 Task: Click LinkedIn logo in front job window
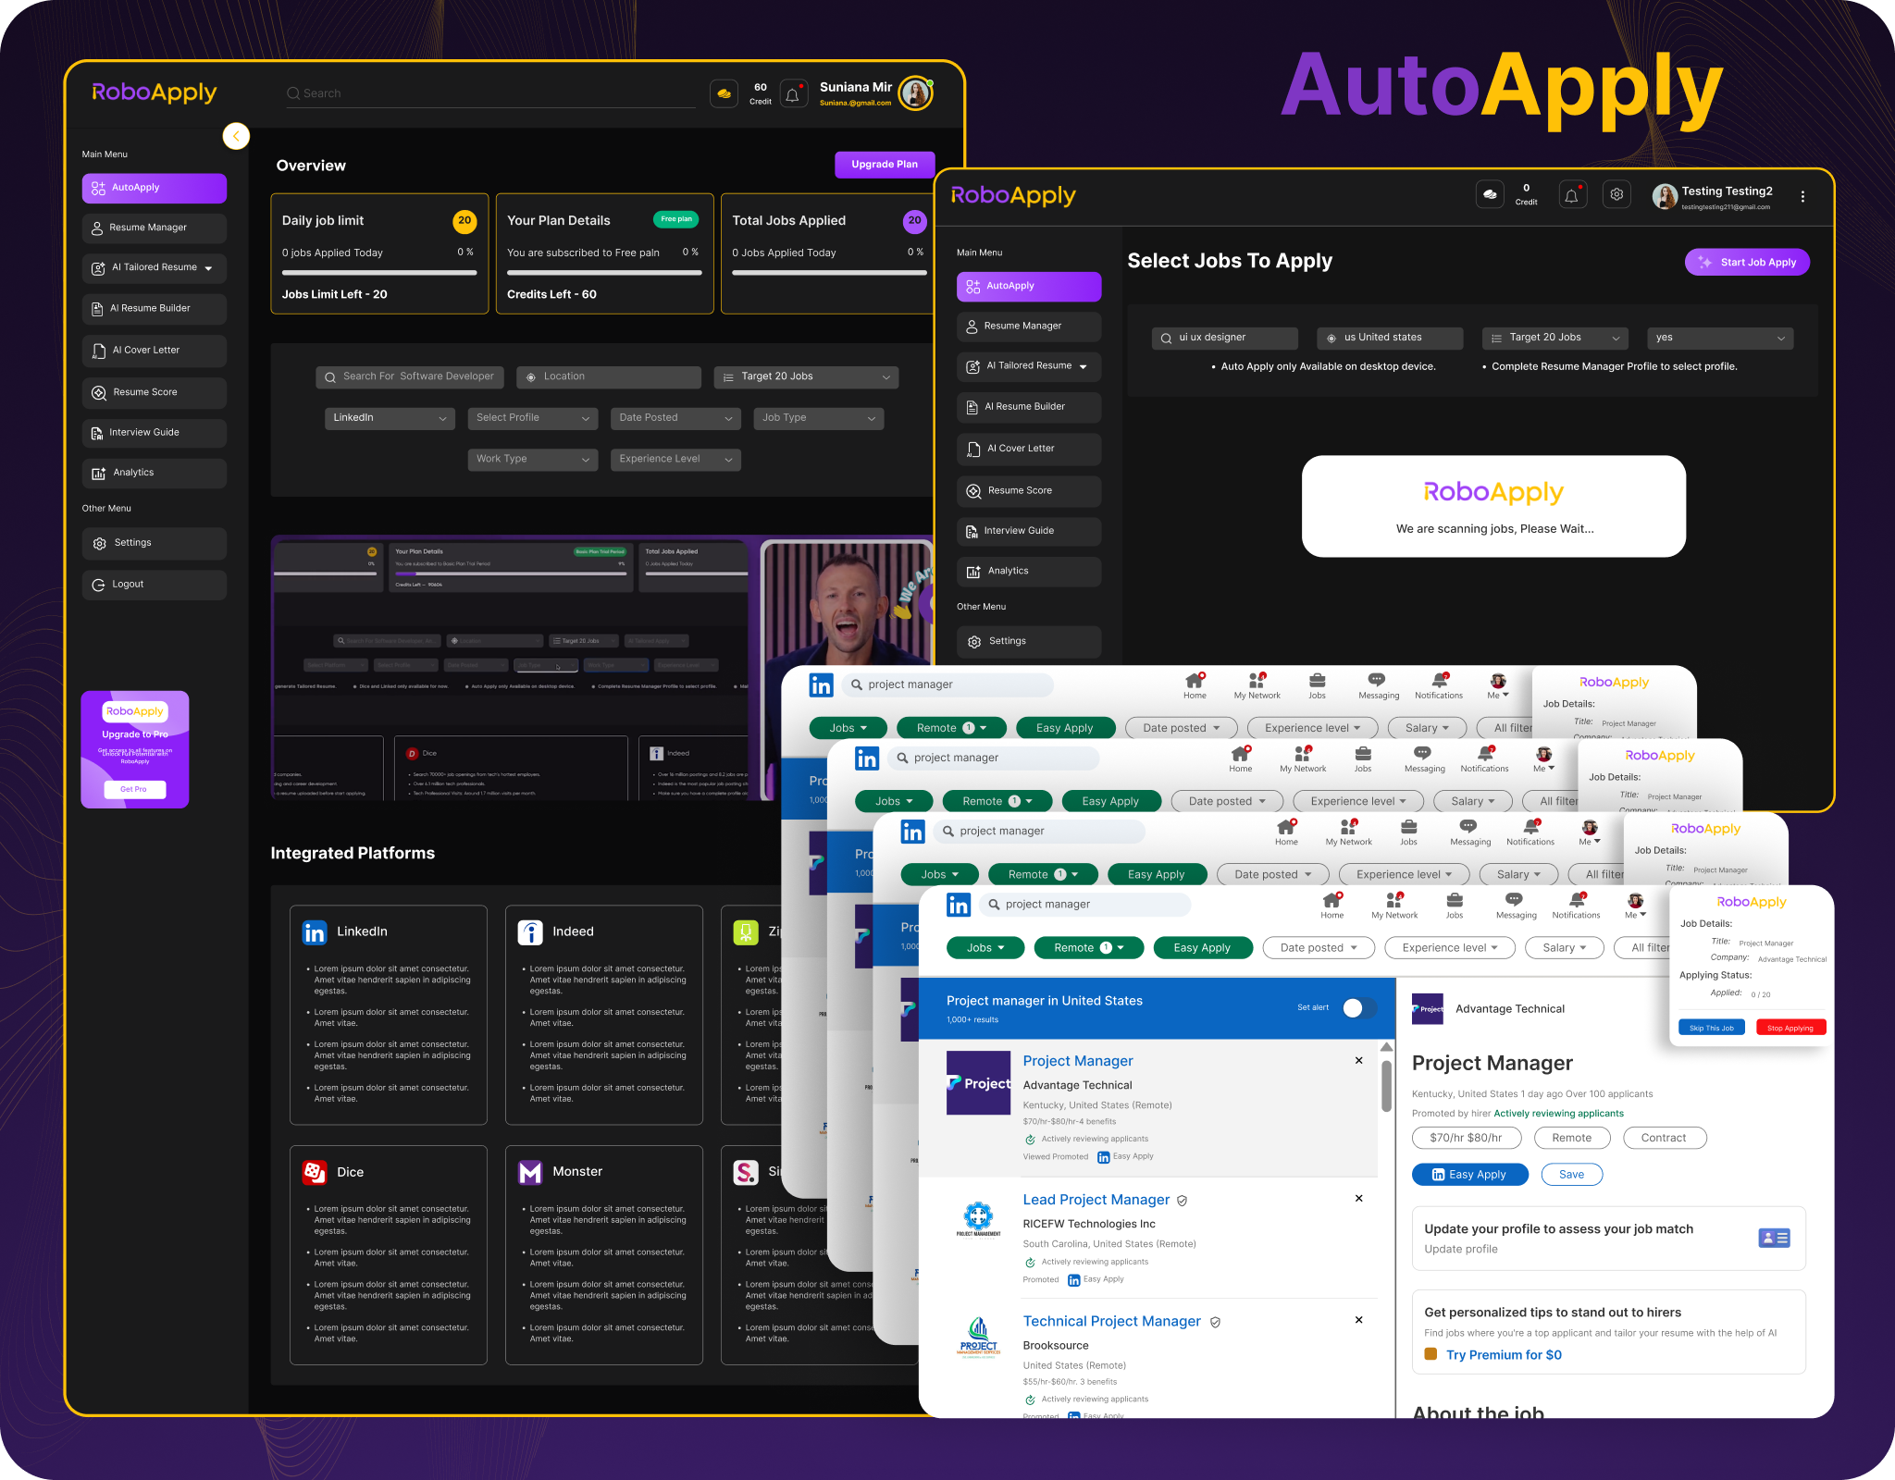point(958,905)
